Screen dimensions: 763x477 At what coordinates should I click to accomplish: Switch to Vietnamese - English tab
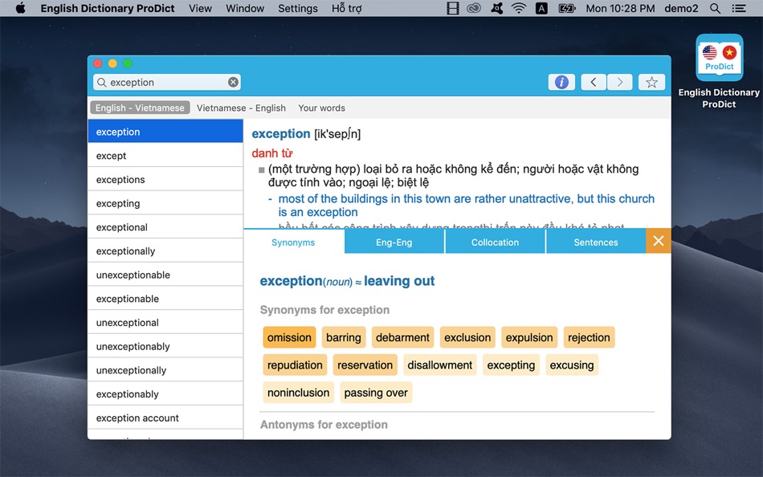click(241, 108)
